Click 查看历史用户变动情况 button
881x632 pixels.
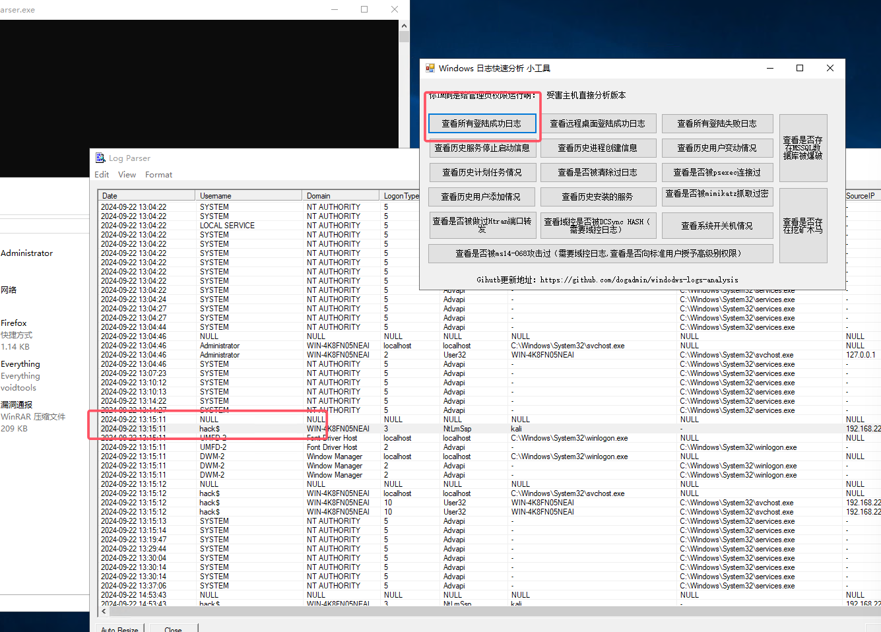click(717, 148)
